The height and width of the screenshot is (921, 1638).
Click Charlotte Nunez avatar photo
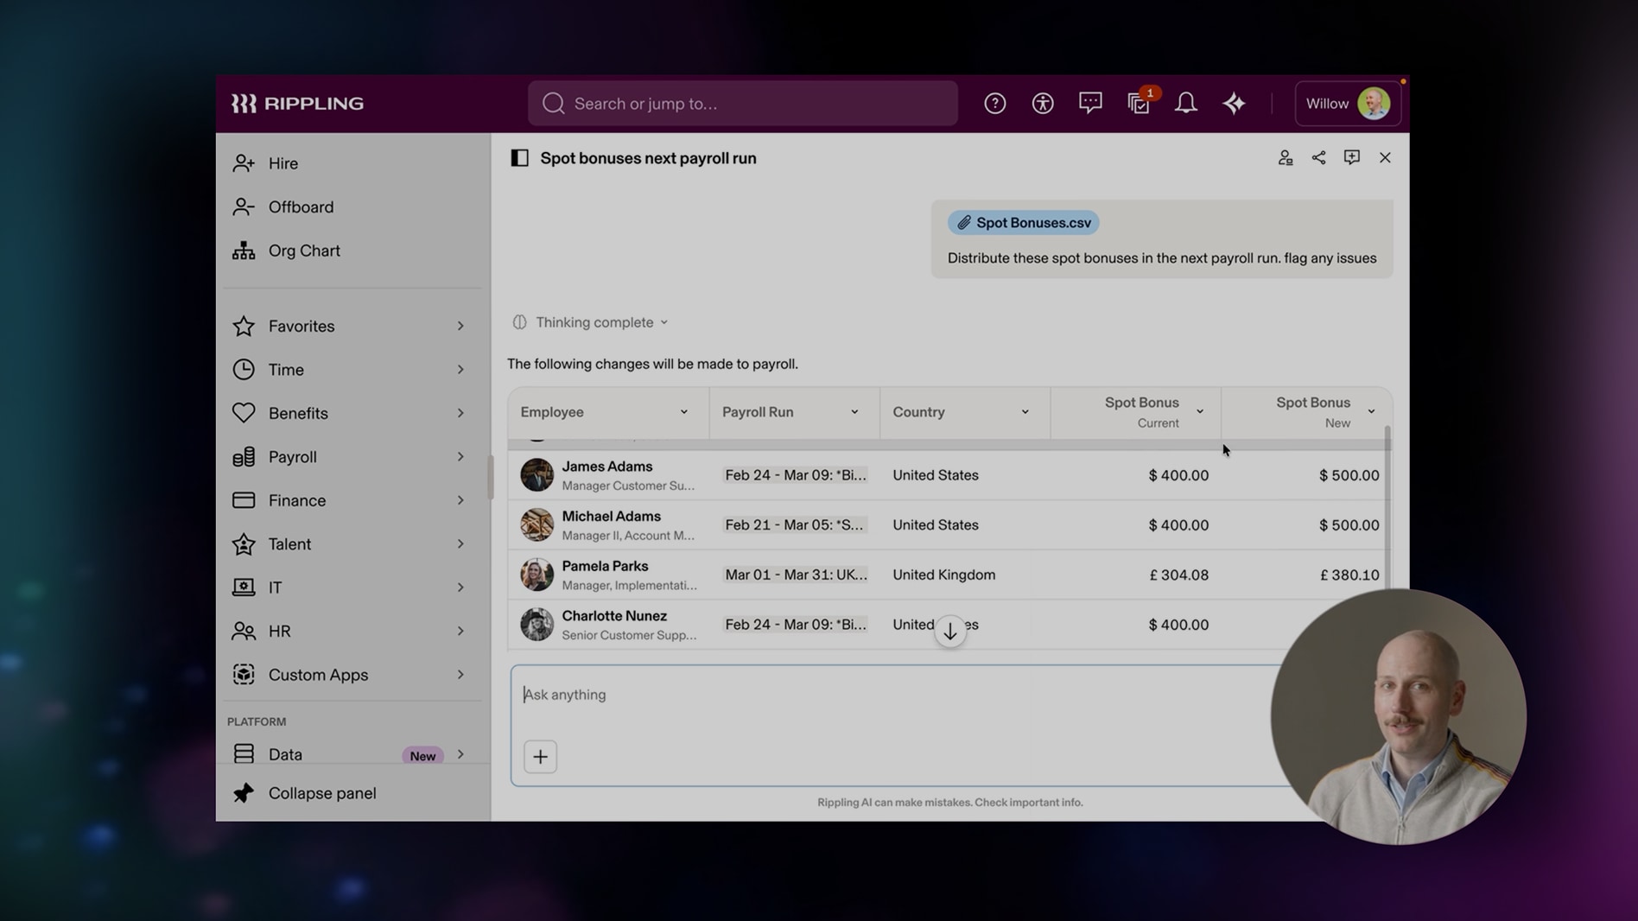536,625
